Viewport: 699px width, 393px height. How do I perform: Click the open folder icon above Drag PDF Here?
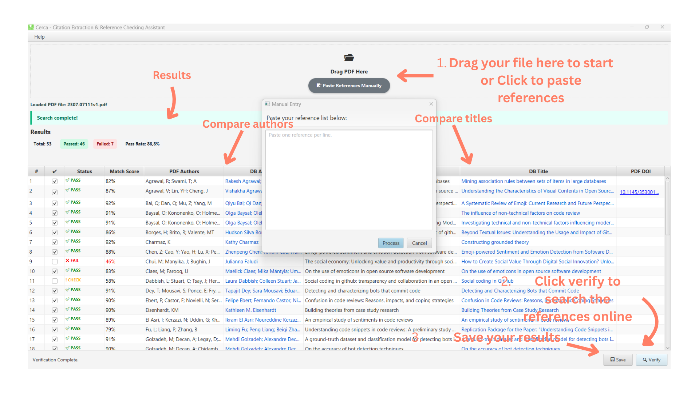(349, 57)
